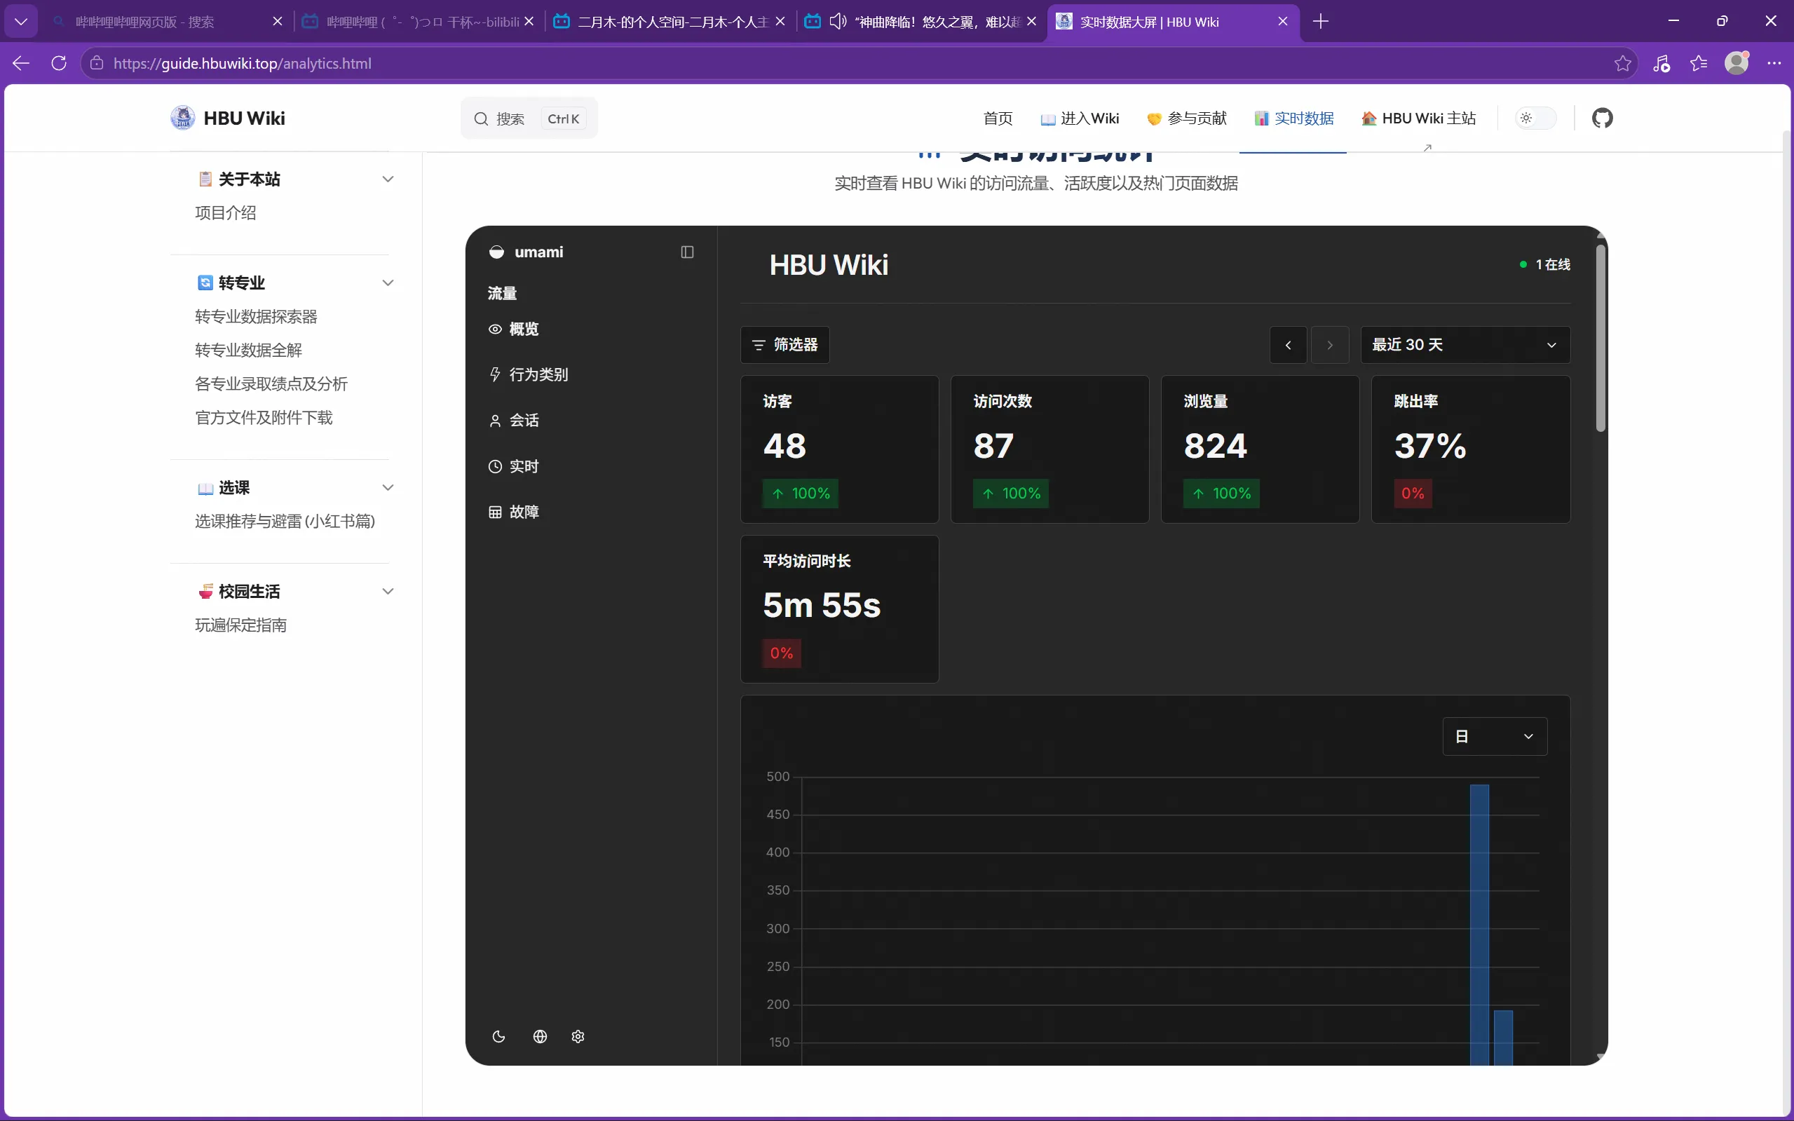
Task: Click the 1 在线 status indicator
Action: [1545, 265]
